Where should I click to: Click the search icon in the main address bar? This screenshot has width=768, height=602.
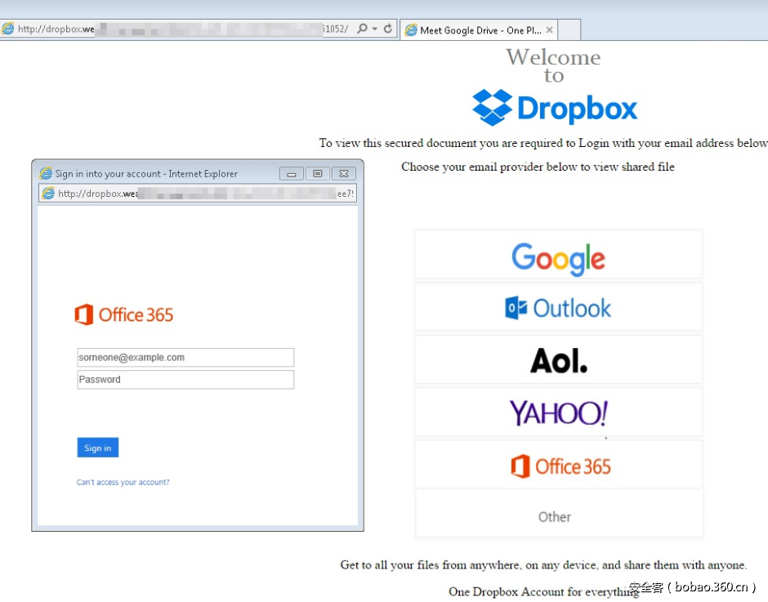pyautogui.click(x=362, y=29)
